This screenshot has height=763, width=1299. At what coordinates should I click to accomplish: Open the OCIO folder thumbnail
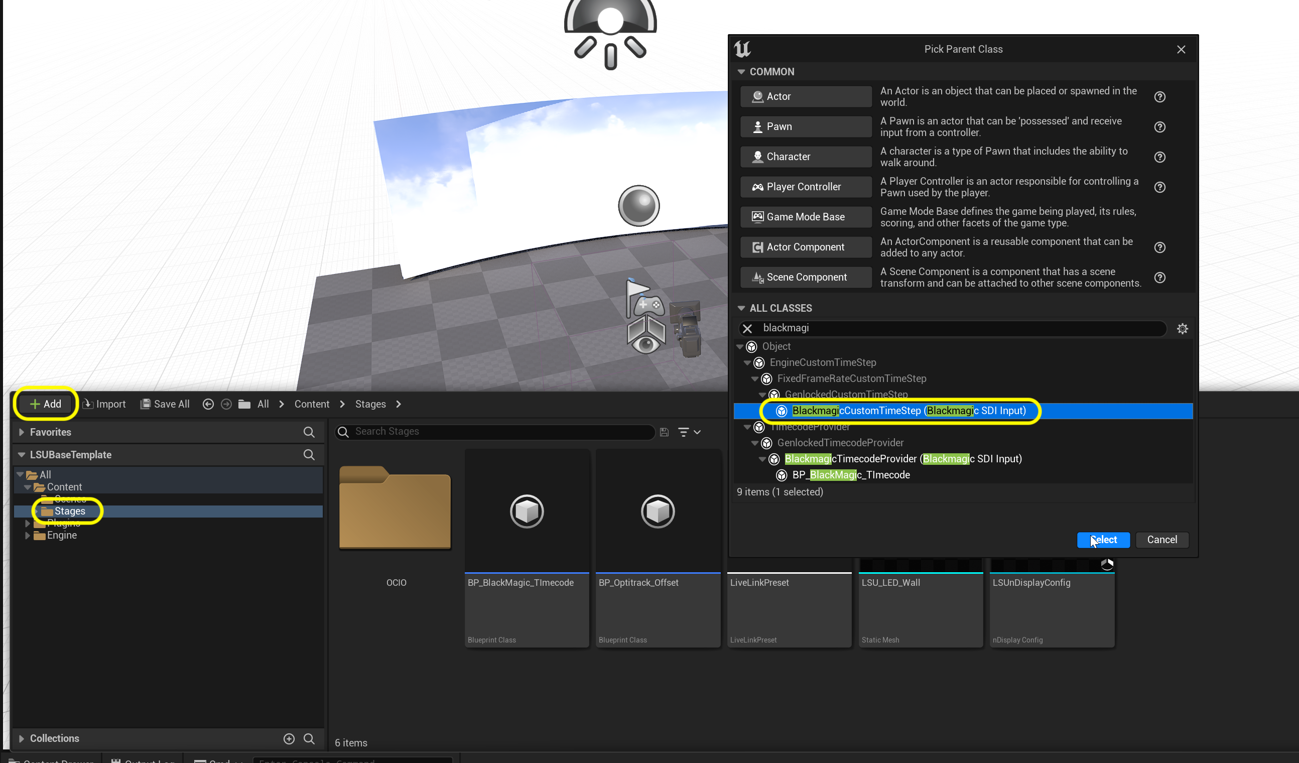click(396, 508)
